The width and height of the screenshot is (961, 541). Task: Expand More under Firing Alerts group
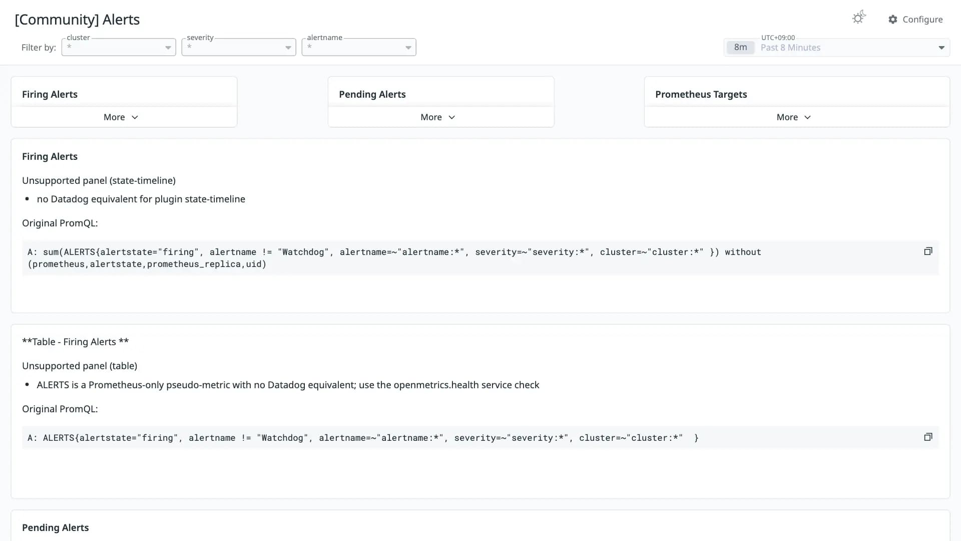[121, 117]
